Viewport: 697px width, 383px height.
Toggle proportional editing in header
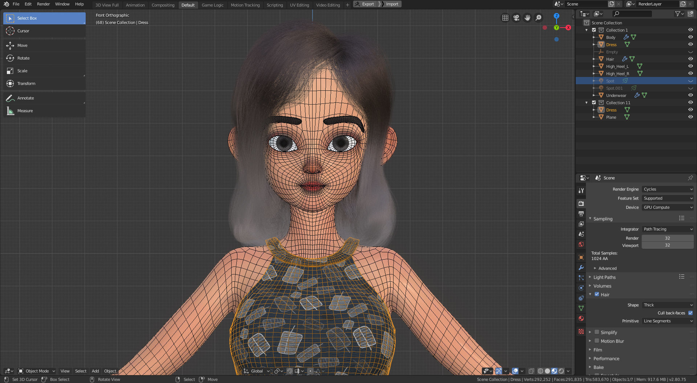310,371
